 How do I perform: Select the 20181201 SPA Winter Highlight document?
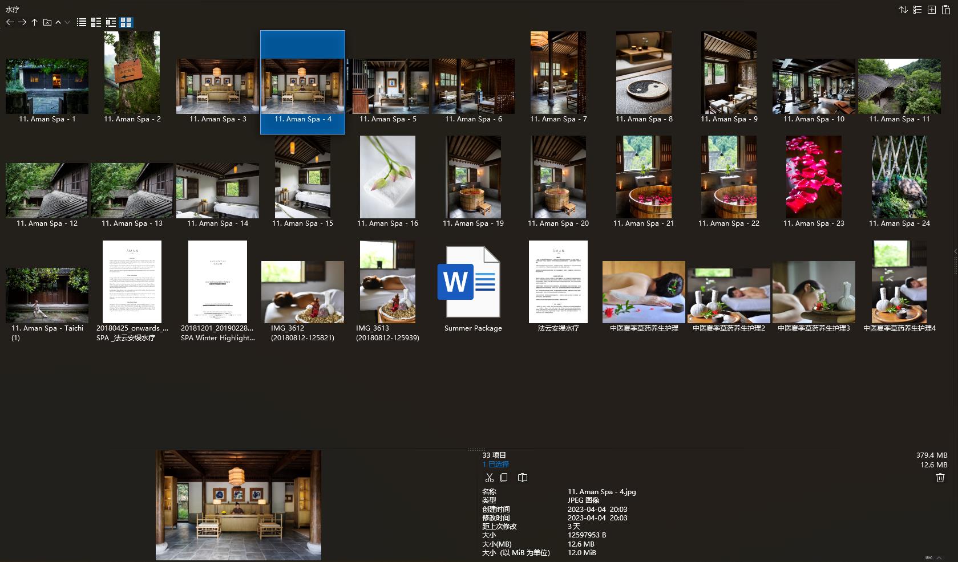click(217, 282)
